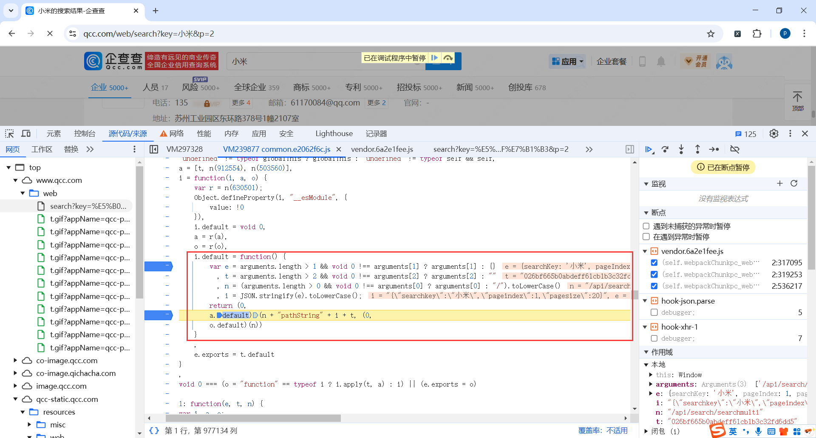Collapse the Breakpoints section
This screenshot has width=816, height=438.
[x=646, y=213]
